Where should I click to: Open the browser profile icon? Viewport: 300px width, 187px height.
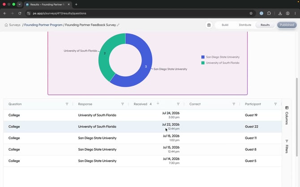pyautogui.click(x=287, y=13)
